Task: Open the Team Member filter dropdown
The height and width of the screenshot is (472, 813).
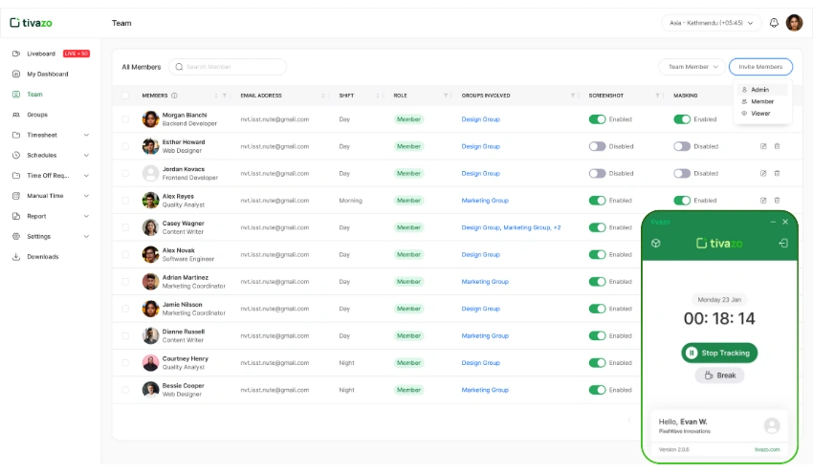Action: tap(692, 67)
